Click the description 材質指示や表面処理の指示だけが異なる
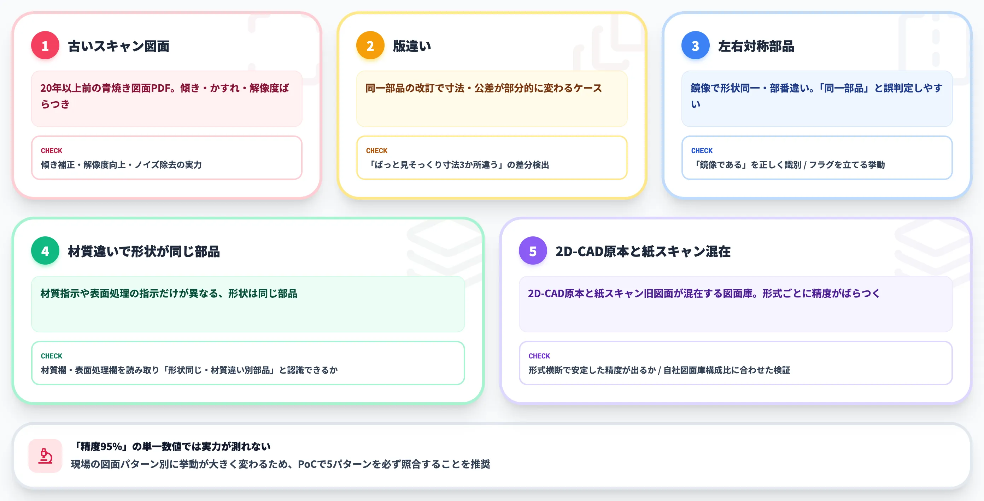 169,294
